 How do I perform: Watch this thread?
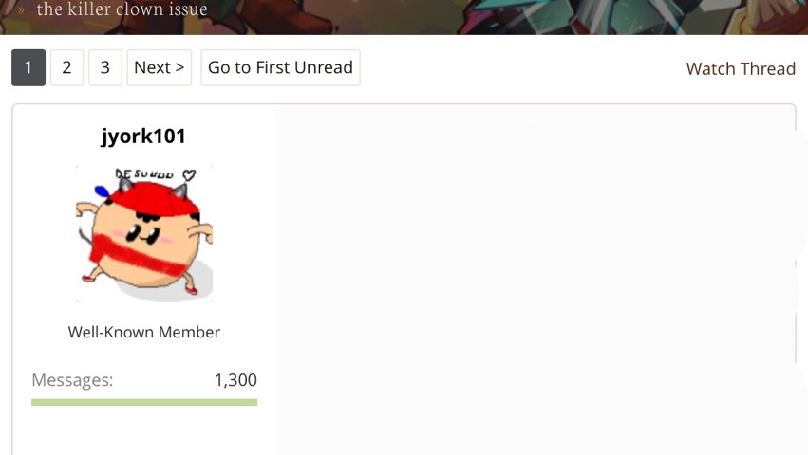click(x=741, y=68)
